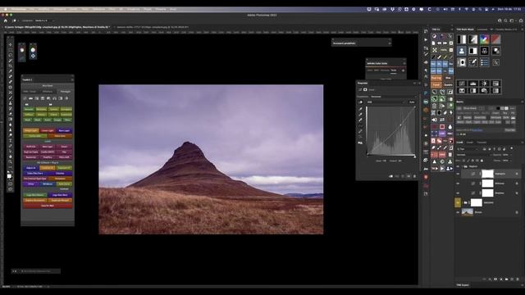The image size is (525, 295).
Task: Open macOS Control Center icon
Action: 486,9
